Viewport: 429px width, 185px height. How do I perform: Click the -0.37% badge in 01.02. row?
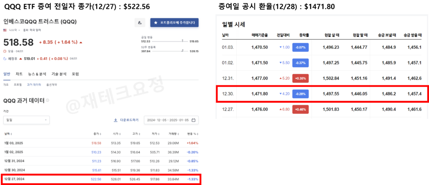pyautogui.click(x=300, y=63)
